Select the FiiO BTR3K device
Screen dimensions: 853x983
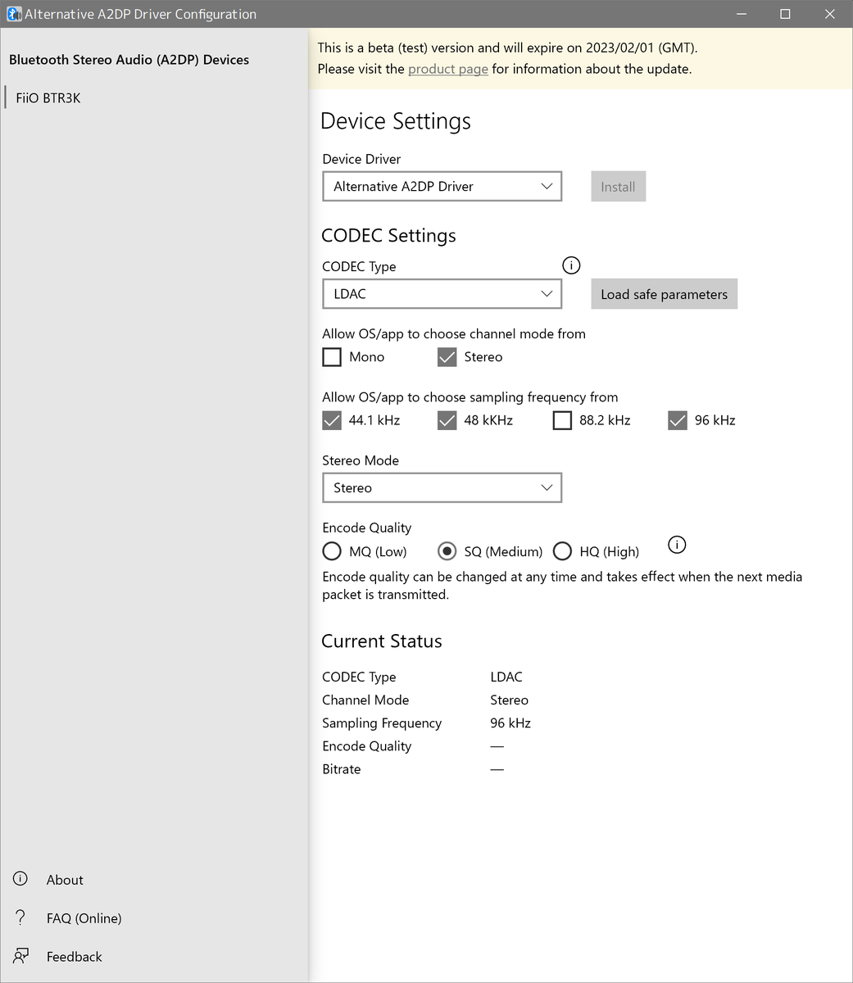point(48,97)
